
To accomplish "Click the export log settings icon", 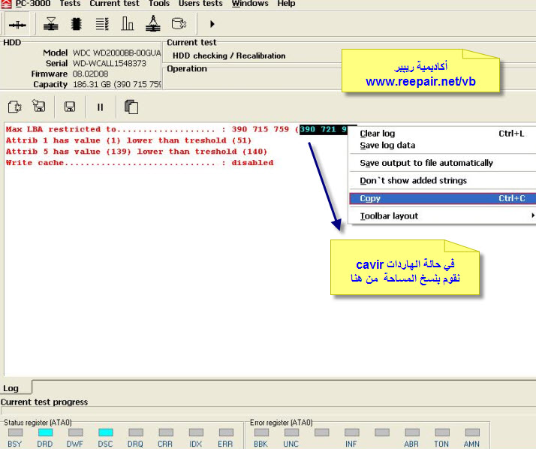I will 14,107.
